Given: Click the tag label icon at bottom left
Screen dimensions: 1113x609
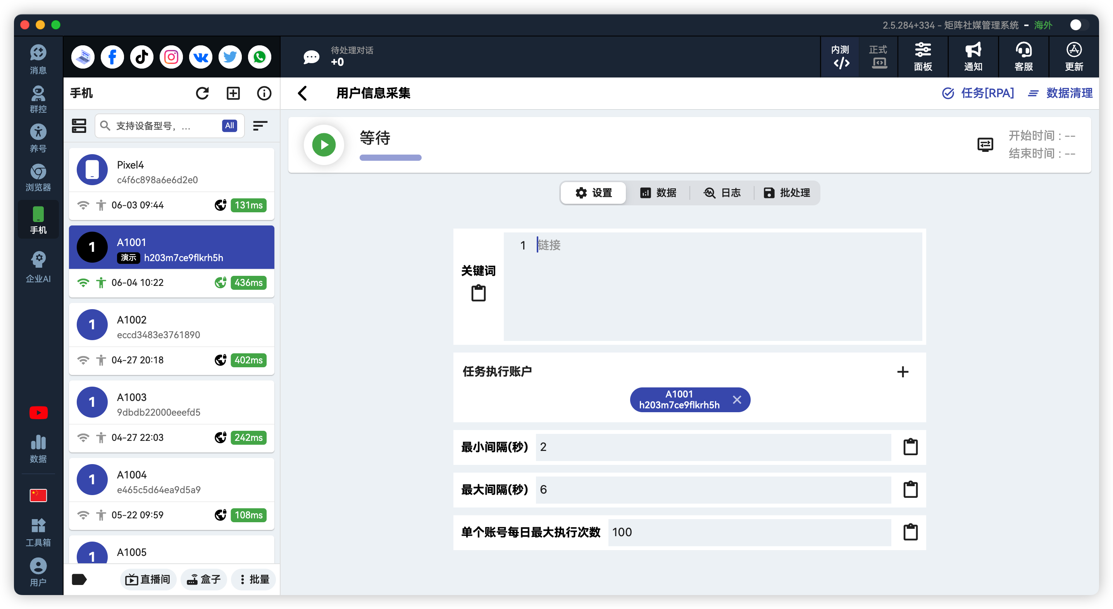Looking at the screenshot, I should [x=79, y=579].
